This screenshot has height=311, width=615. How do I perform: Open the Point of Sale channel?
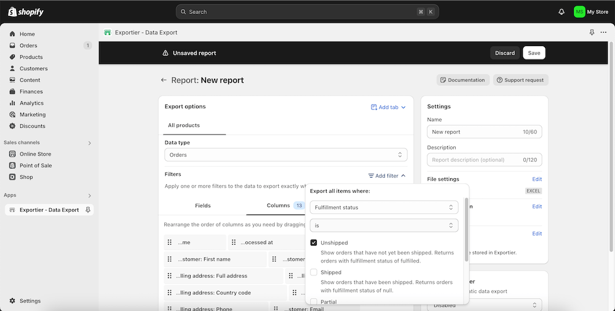click(x=35, y=165)
